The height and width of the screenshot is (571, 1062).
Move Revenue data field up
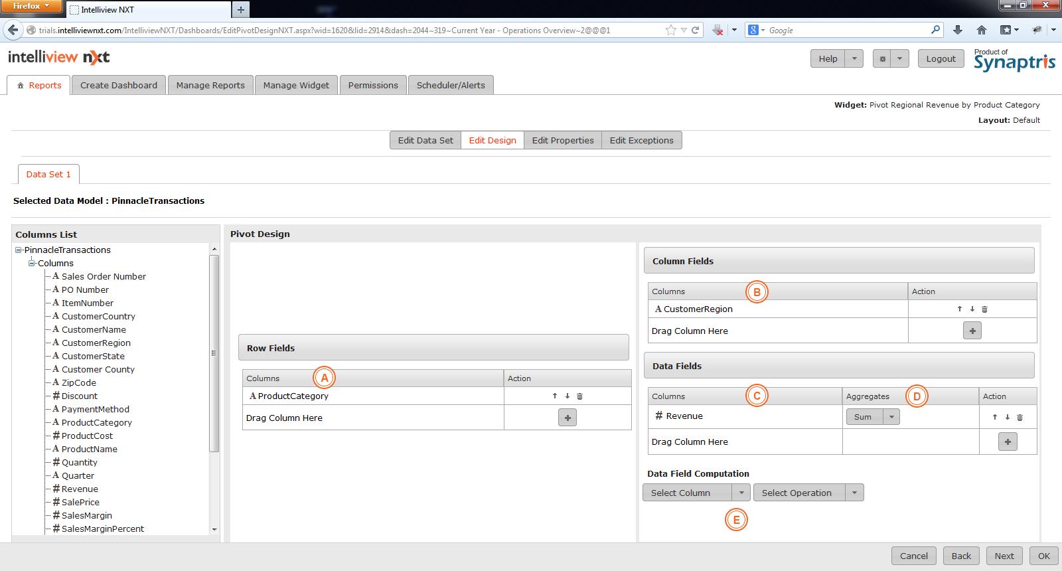click(995, 418)
